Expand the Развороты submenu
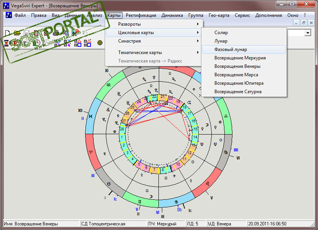Image resolution: width=318 pixels, height=230 pixels. [x=154, y=24]
